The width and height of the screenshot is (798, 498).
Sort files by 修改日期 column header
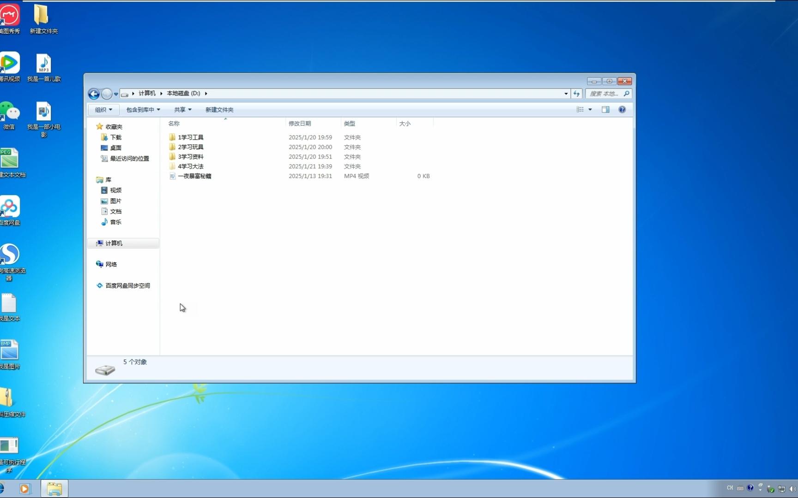[301, 123]
